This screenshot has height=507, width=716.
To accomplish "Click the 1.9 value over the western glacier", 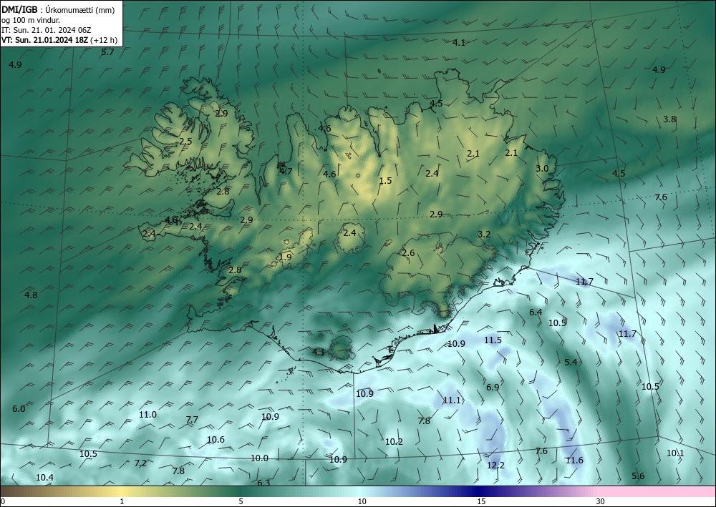I will [285, 257].
